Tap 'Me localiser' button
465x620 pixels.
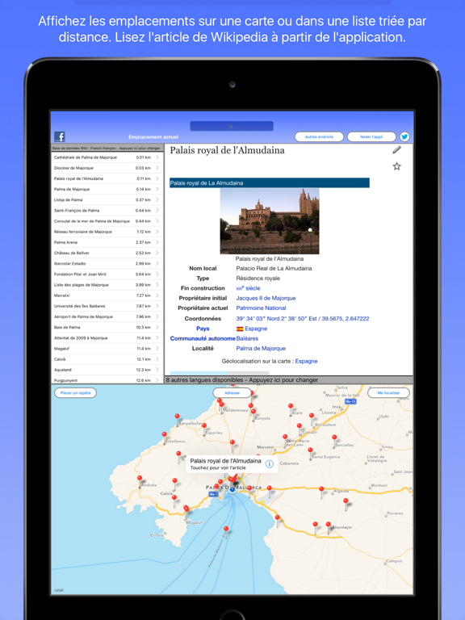[388, 392]
